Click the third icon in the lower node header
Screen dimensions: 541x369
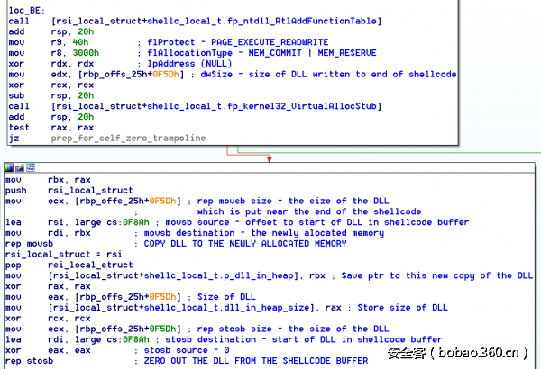point(30,167)
